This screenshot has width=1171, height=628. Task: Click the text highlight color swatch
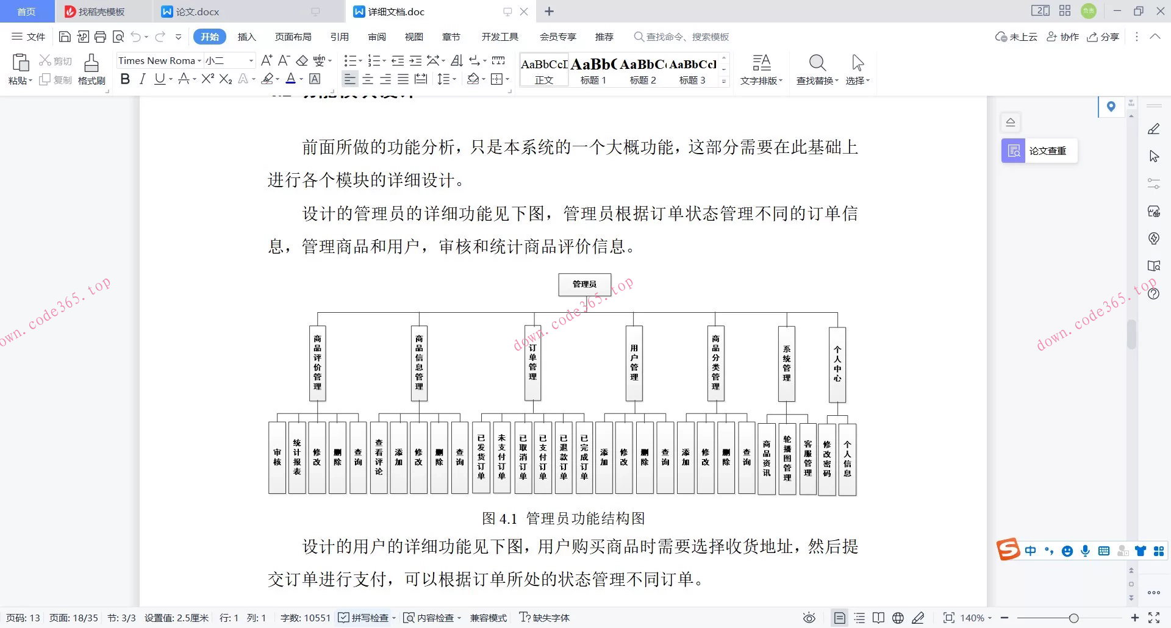(x=267, y=79)
